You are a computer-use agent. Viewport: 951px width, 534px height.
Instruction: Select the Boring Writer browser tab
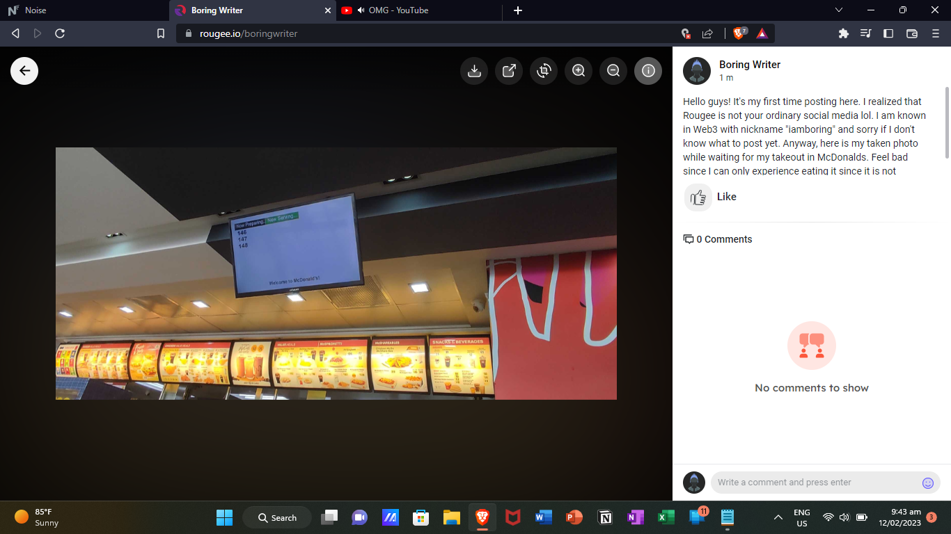(x=253, y=10)
